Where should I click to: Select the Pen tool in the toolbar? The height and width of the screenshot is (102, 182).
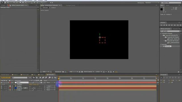coord(23,3)
